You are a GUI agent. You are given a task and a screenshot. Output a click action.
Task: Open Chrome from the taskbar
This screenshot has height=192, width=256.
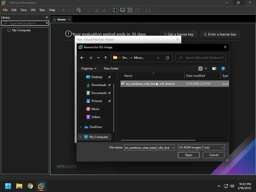(30, 186)
